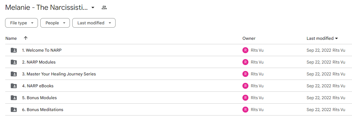Open Last modified column sort options
This screenshot has height=117, width=352.
click(322, 38)
